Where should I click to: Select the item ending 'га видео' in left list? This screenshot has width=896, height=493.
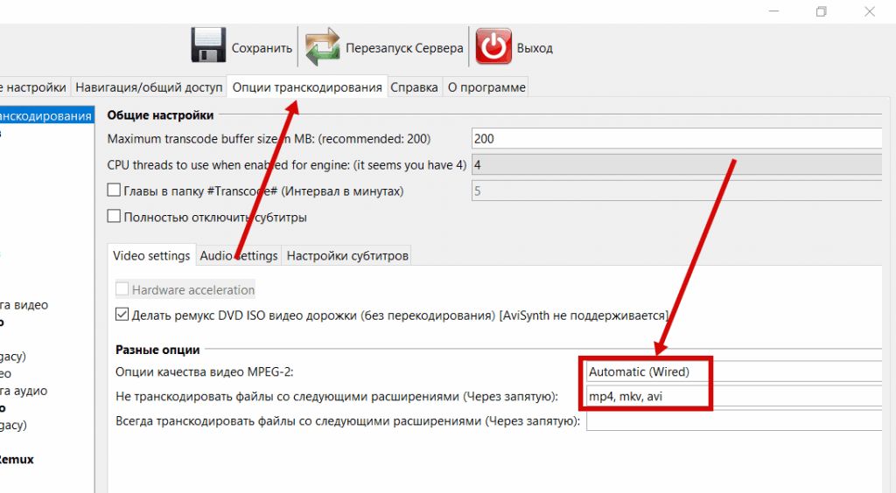tap(24, 305)
